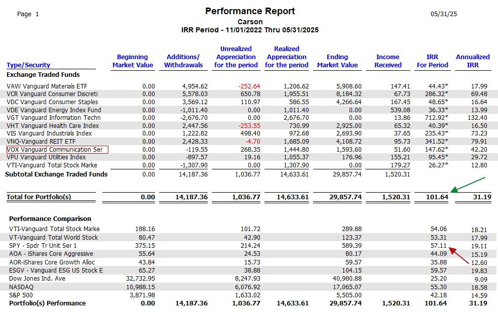Select 1,520.31 in the Portfolio(s) Performance row

tap(396, 303)
